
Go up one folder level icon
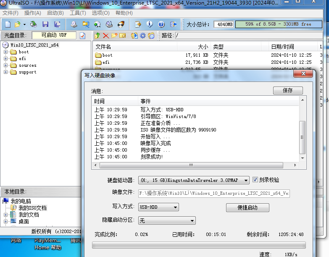click(x=98, y=36)
